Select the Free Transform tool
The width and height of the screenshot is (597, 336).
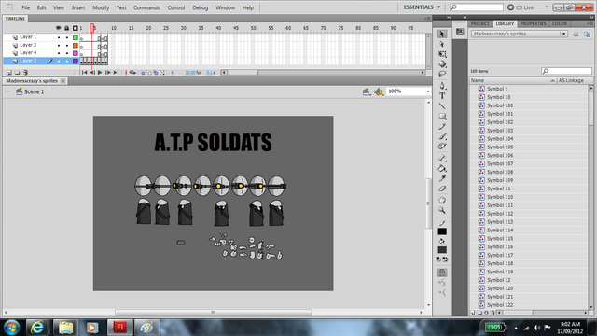tap(442, 54)
